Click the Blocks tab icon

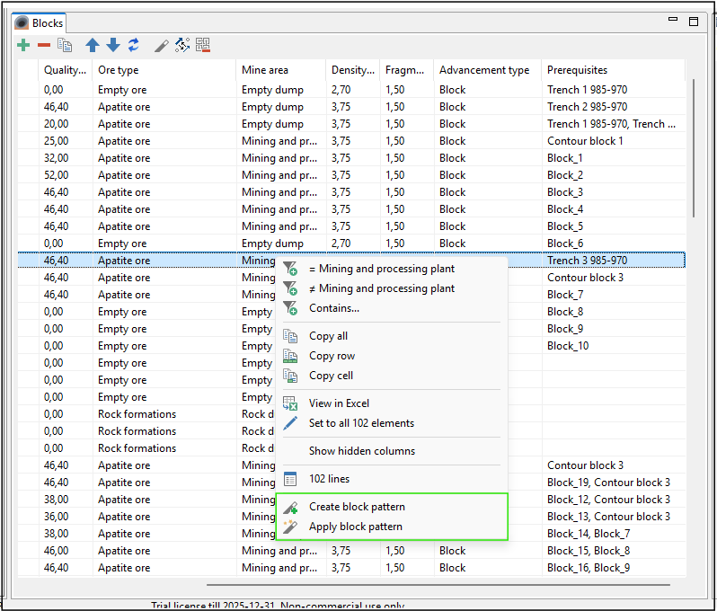22,22
